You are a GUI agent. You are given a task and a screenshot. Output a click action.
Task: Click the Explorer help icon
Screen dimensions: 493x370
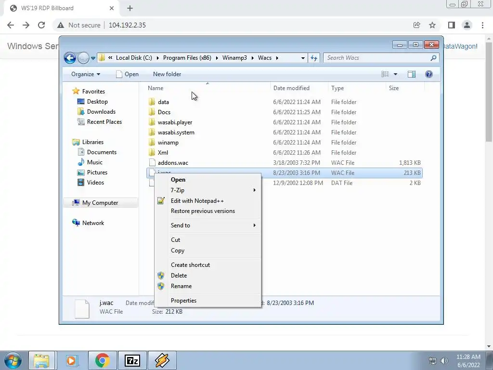429,74
